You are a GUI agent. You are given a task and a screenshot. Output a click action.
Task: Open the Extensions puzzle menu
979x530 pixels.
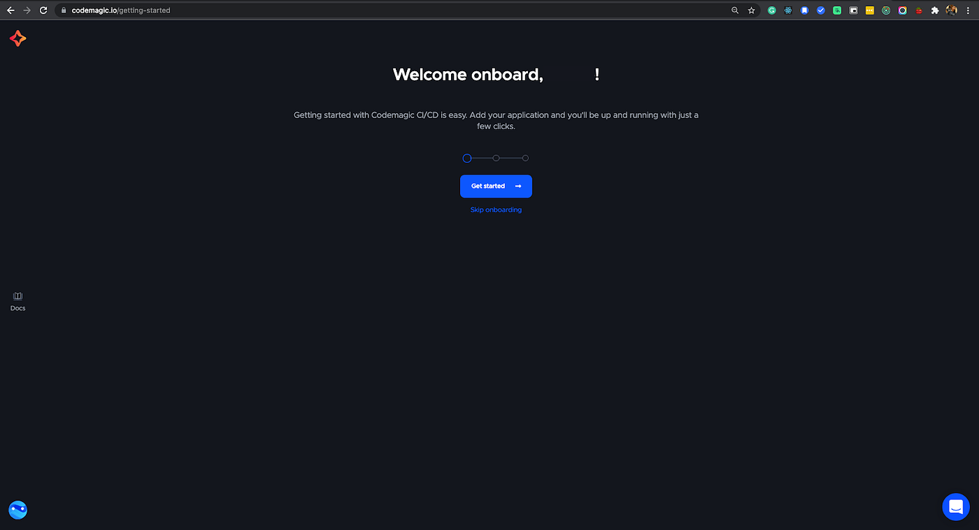(935, 10)
